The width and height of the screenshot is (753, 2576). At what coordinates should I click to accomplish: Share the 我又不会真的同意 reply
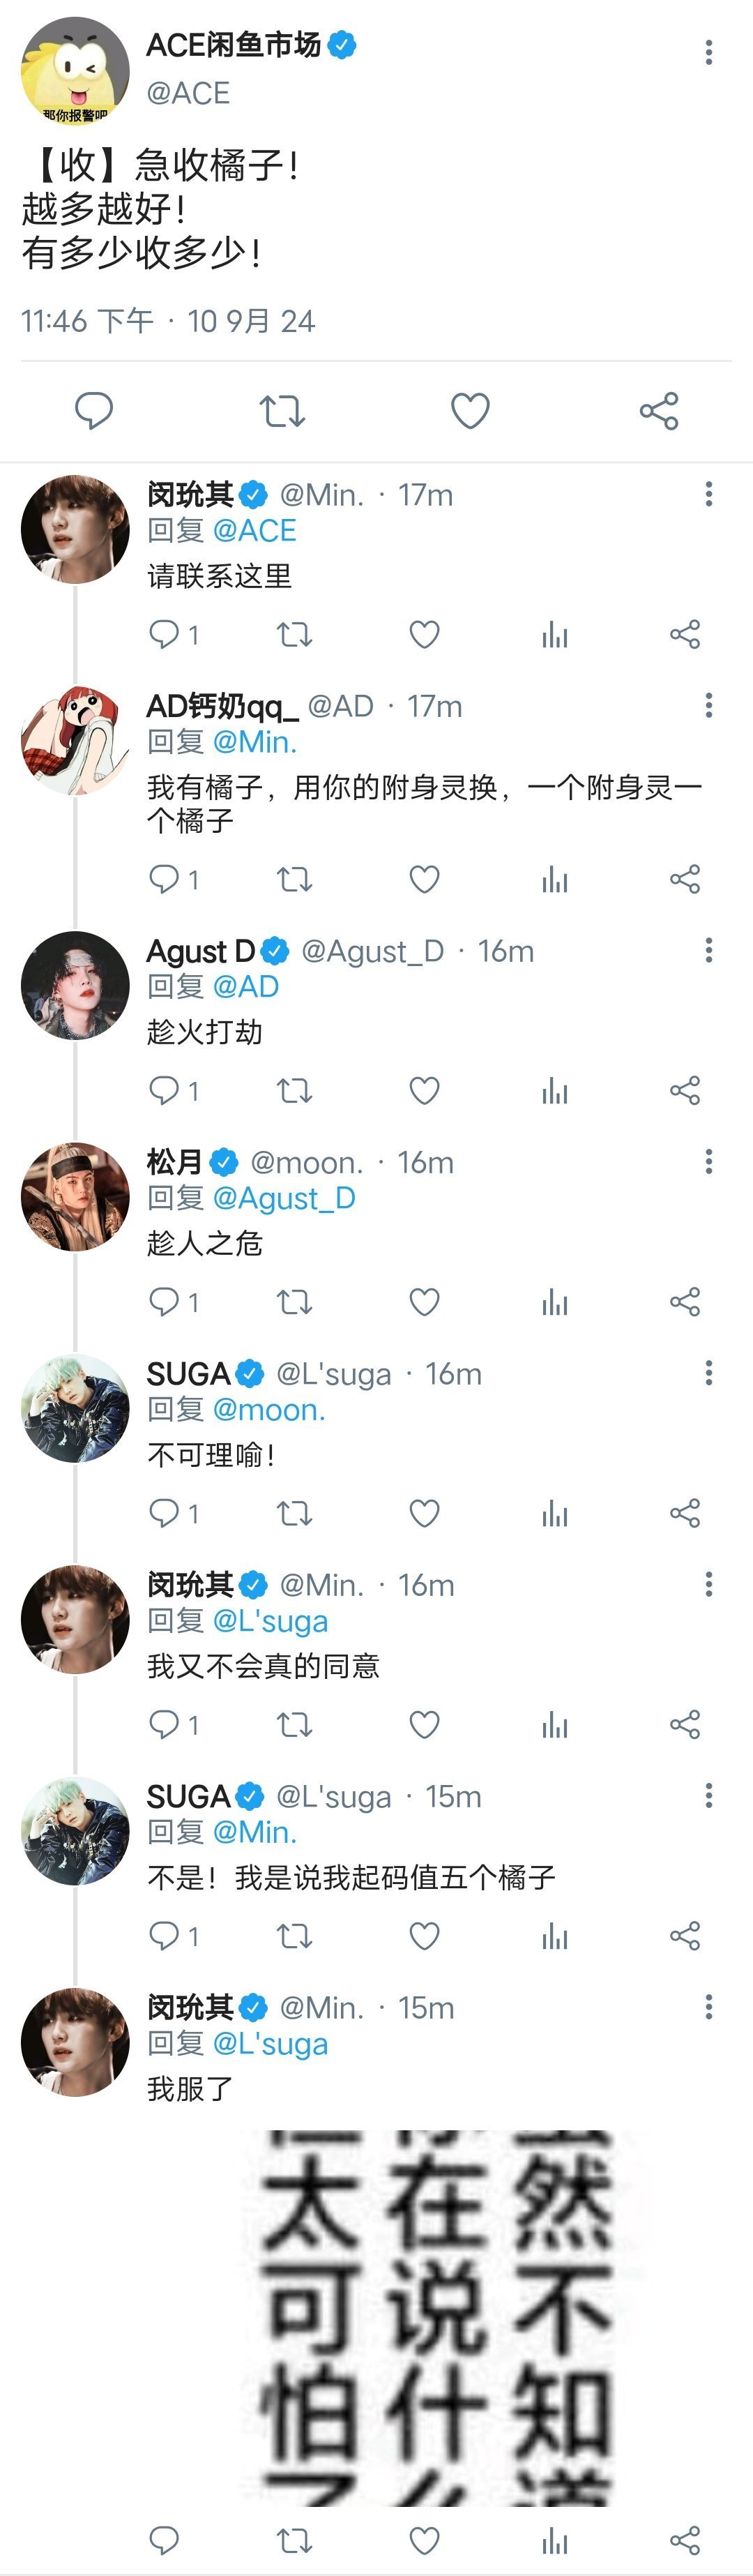pos(685,1724)
